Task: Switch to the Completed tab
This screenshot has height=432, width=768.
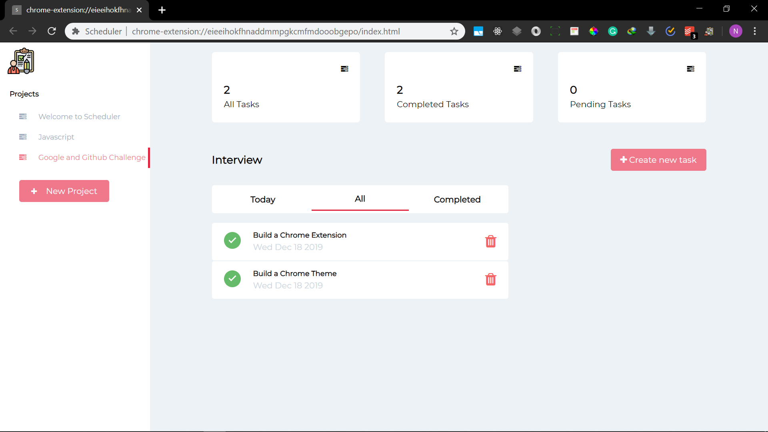Action: (457, 199)
